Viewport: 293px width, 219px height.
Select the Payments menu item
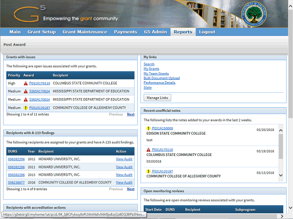pos(125,32)
